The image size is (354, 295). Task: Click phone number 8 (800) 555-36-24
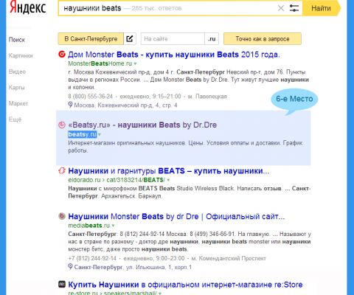91,97
